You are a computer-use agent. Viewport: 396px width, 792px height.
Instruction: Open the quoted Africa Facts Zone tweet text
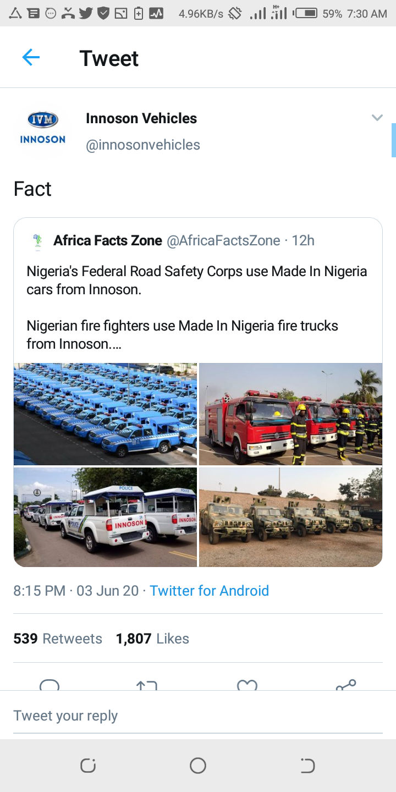click(x=197, y=307)
